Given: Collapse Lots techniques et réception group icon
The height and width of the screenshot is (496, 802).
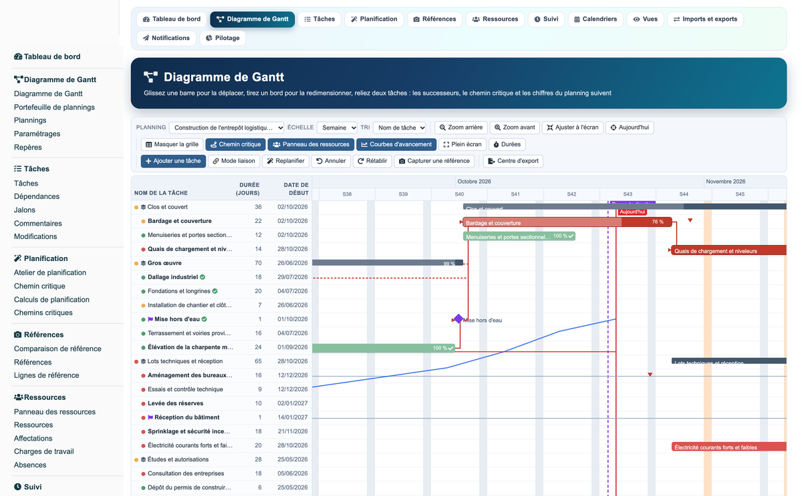Looking at the screenshot, I should (x=143, y=361).
